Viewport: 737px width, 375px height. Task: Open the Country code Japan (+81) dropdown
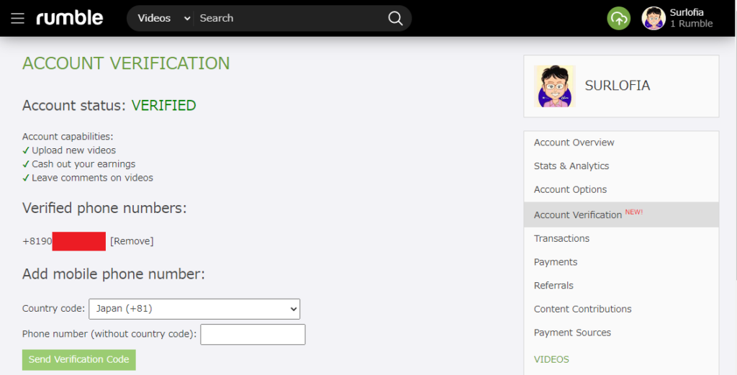(x=194, y=309)
